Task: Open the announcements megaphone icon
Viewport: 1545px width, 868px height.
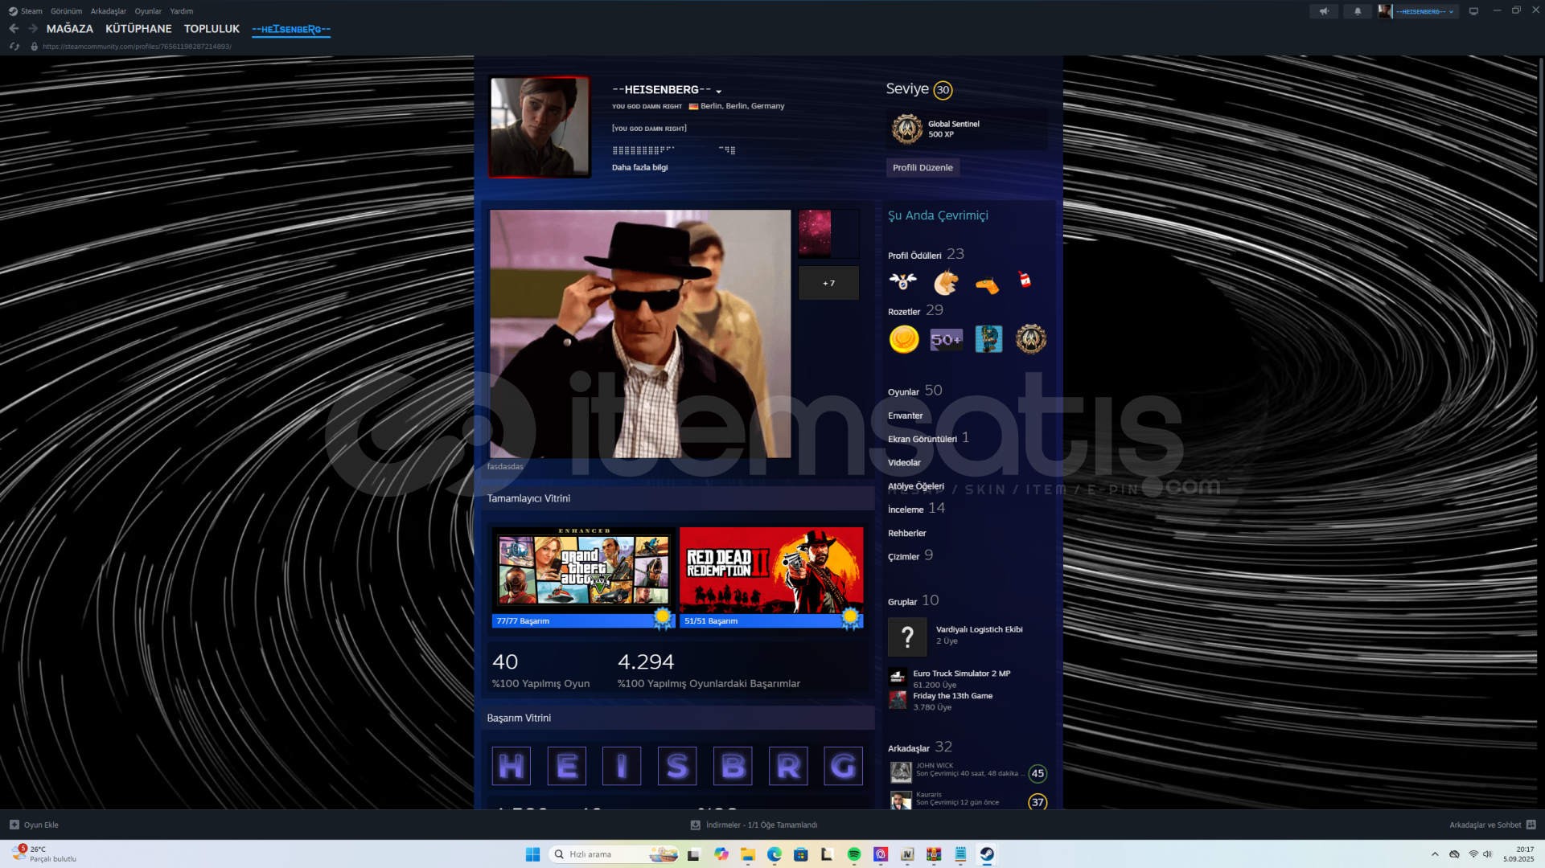Action: point(1323,11)
